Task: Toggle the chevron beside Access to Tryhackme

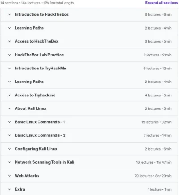Action: (x=9, y=95)
